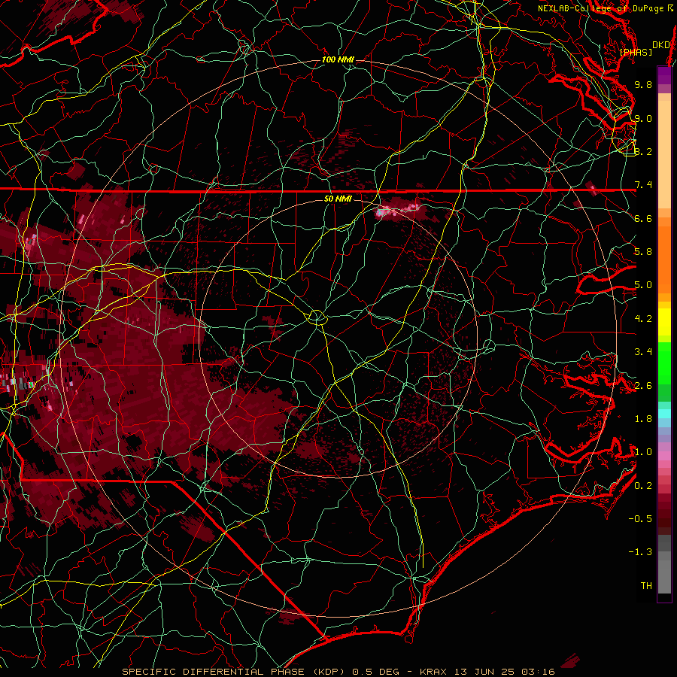Click the [PHAS] units label

point(636,52)
